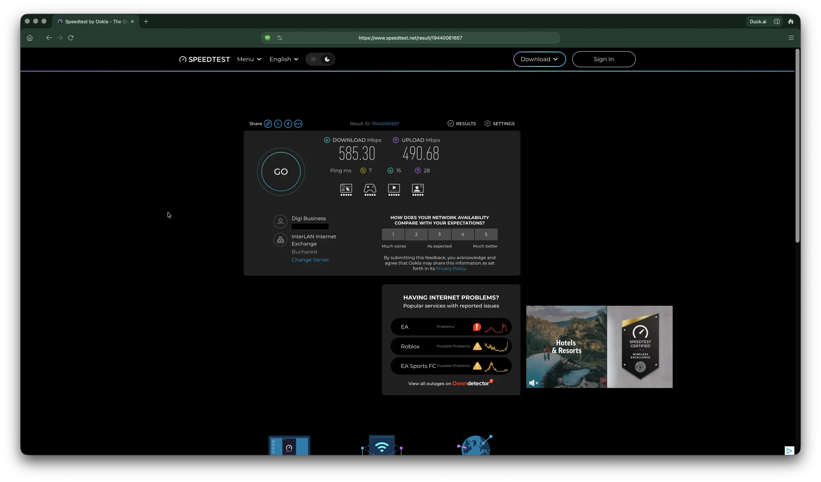Click the video streaming experience icon
The height and width of the screenshot is (482, 821).
click(394, 190)
